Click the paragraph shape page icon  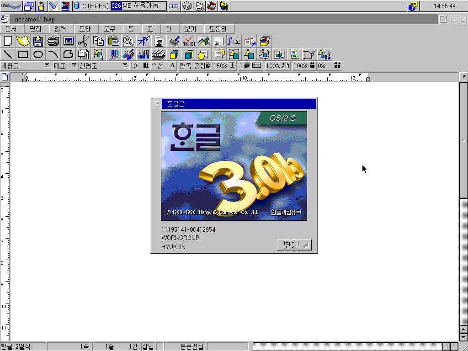coord(159,41)
